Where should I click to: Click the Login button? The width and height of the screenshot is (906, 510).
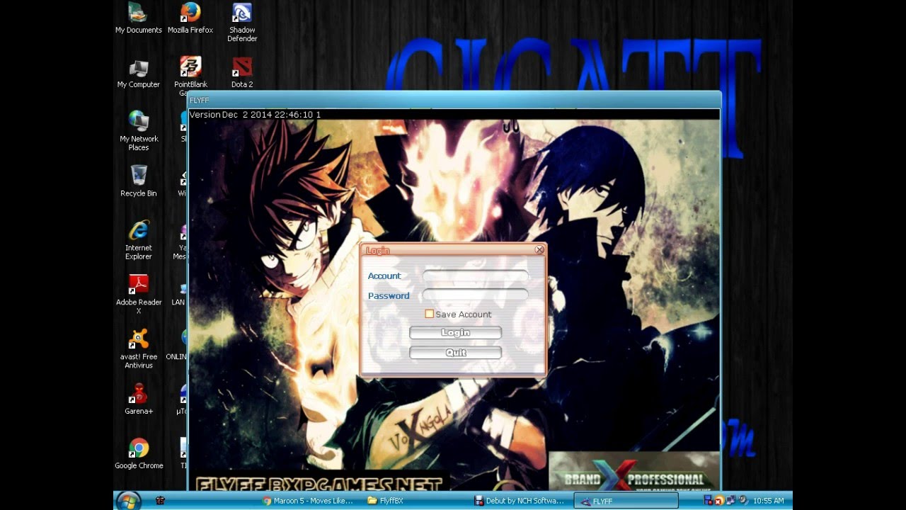(455, 332)
